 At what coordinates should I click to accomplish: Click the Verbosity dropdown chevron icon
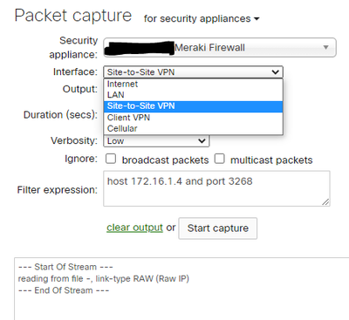tap(202, 141)
